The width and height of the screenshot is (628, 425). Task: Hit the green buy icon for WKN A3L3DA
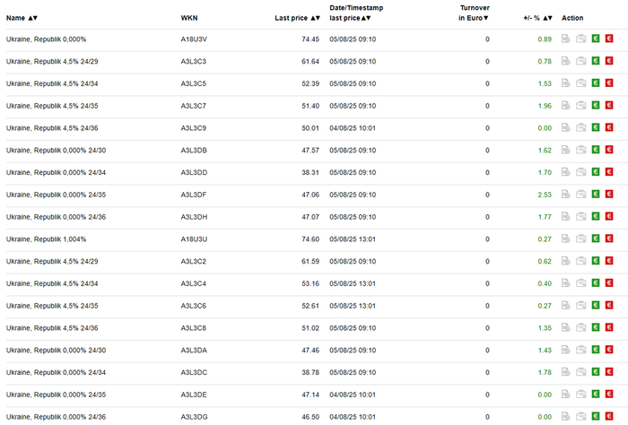coord(595,350)
